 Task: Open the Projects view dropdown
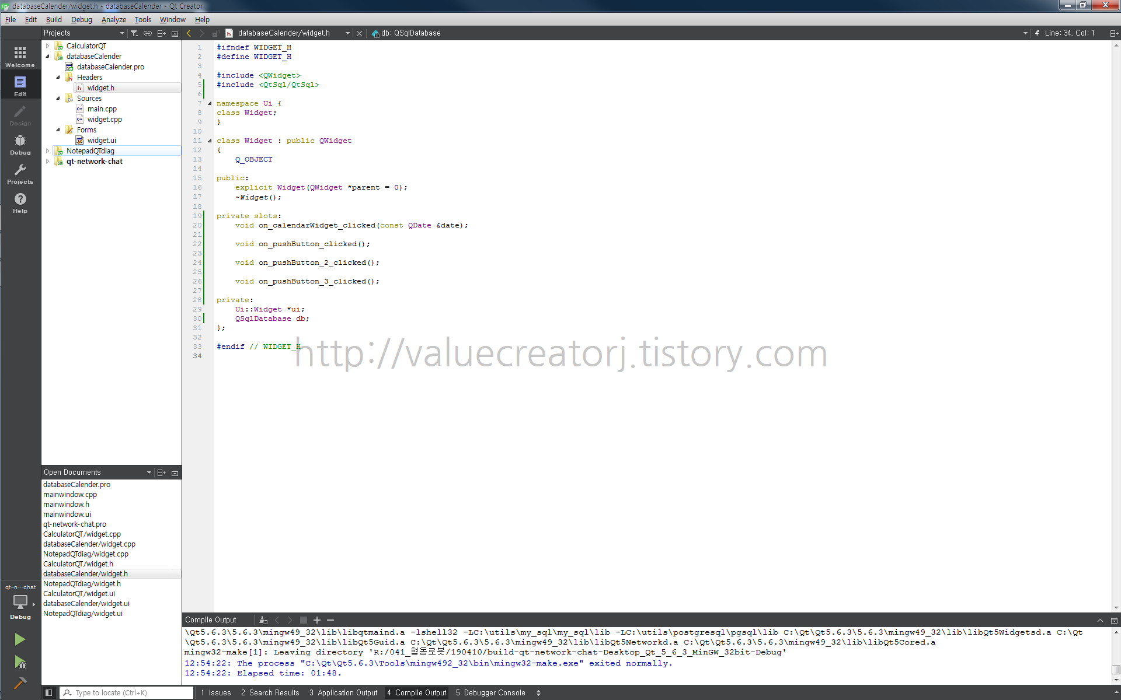122,33
